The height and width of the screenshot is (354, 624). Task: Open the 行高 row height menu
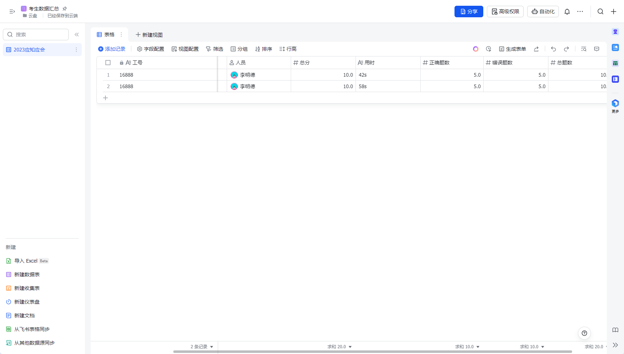(x=288, y=49)
